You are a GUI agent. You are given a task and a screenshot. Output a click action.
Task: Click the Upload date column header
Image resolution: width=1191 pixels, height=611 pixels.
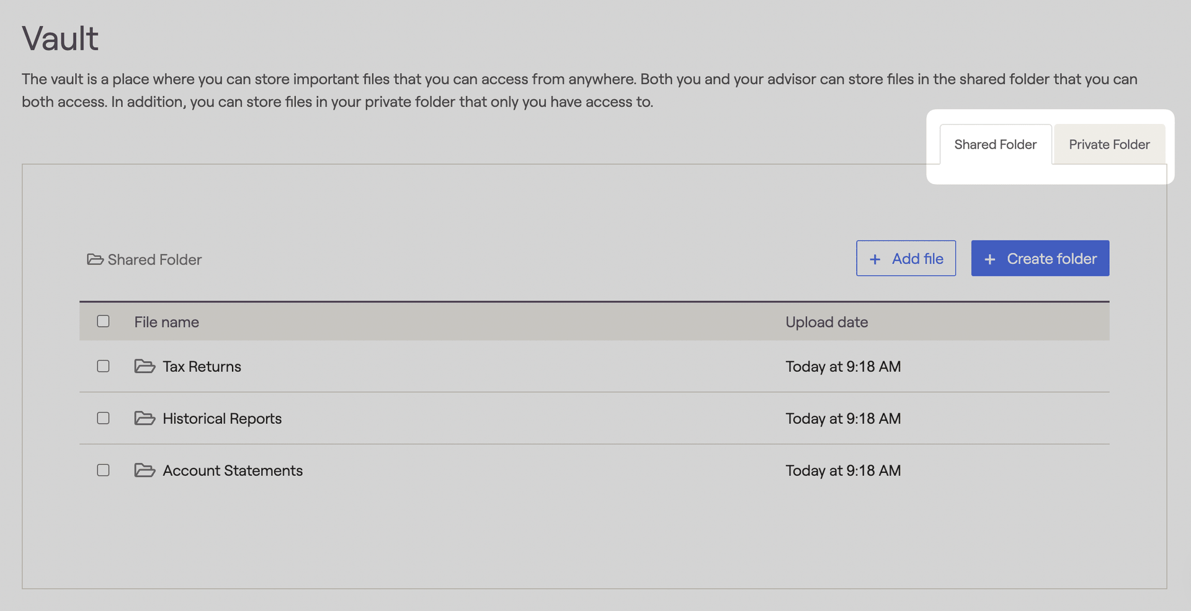[827, 322]
